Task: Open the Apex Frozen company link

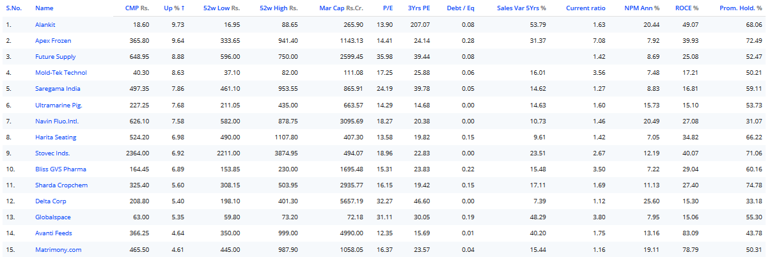Action: tap(53, 41)
